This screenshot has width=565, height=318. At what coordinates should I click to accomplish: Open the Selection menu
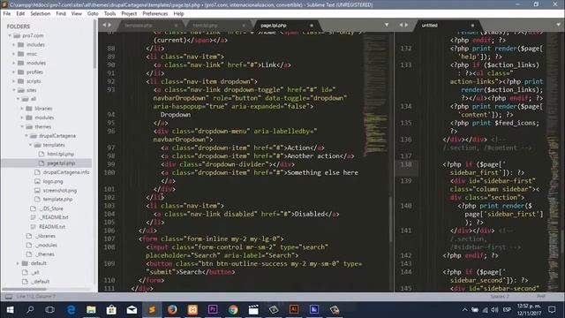click(x=41, y=14)
